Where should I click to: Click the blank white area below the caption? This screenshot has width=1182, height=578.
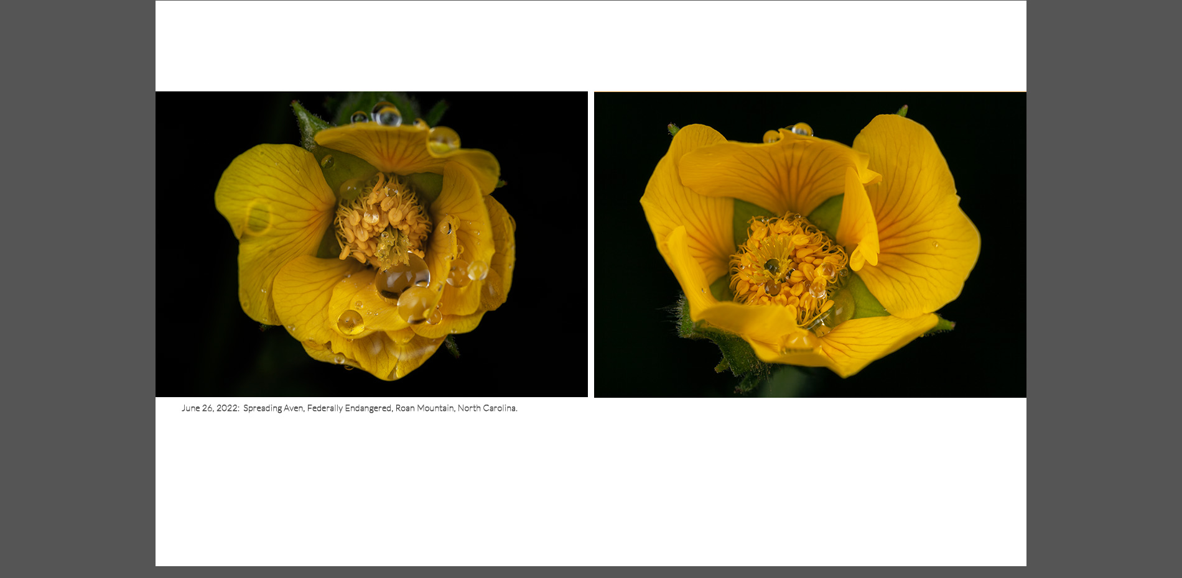click(x=591, y=491)
